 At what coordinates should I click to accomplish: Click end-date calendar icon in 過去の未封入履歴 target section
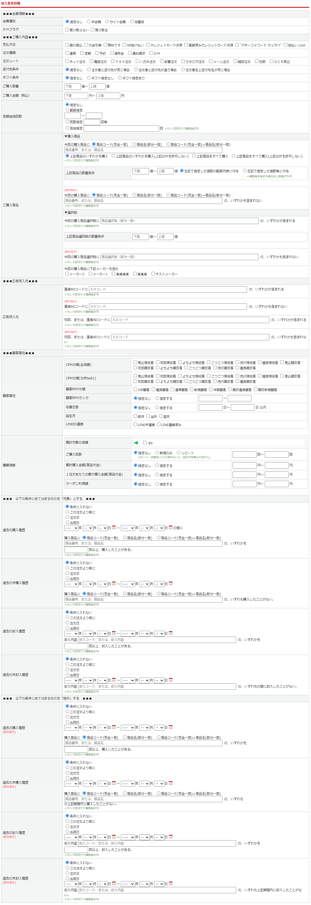click(x=171, y=680)
